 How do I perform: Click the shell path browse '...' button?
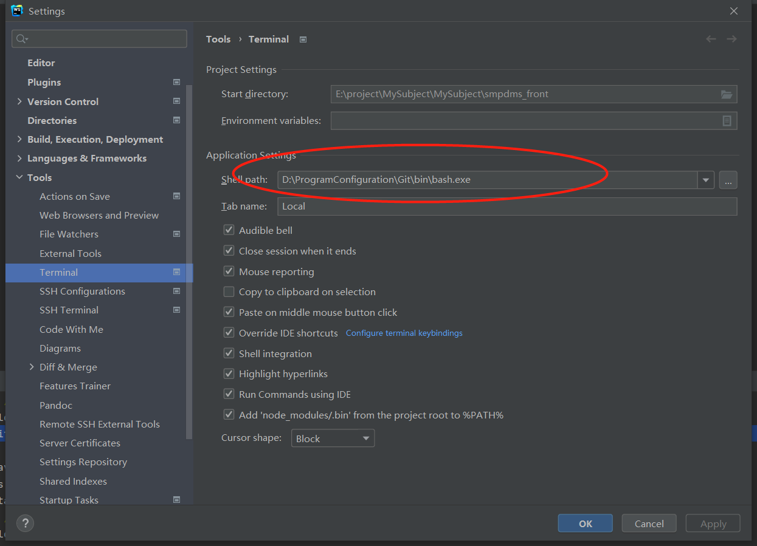[x=728, y=180]
